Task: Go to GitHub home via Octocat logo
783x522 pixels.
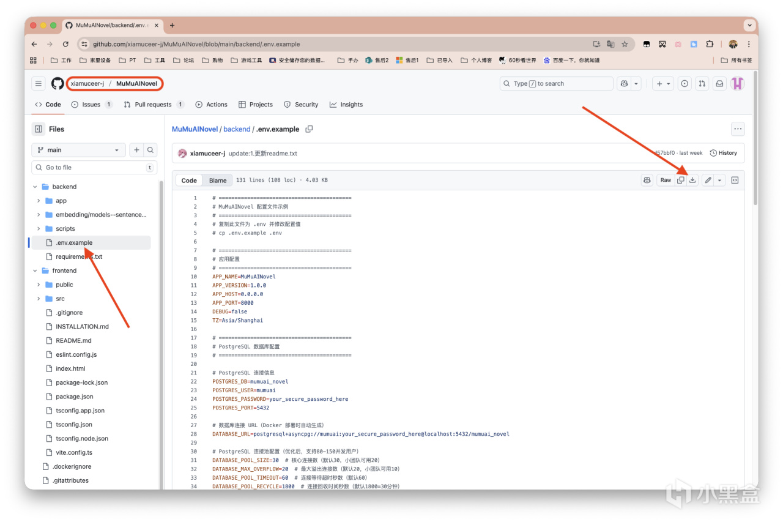Action: [x=58, y=84]
